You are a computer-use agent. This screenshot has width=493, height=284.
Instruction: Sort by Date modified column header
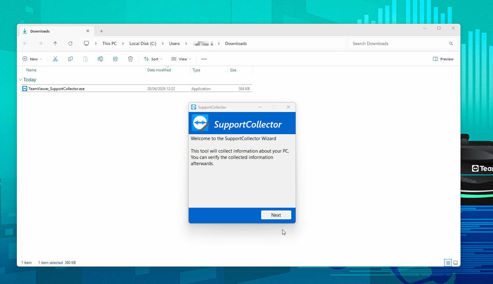pos(159,70)
